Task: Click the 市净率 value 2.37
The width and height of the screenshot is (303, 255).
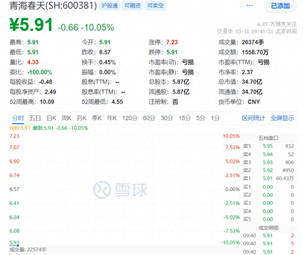Action: (247, 72)
